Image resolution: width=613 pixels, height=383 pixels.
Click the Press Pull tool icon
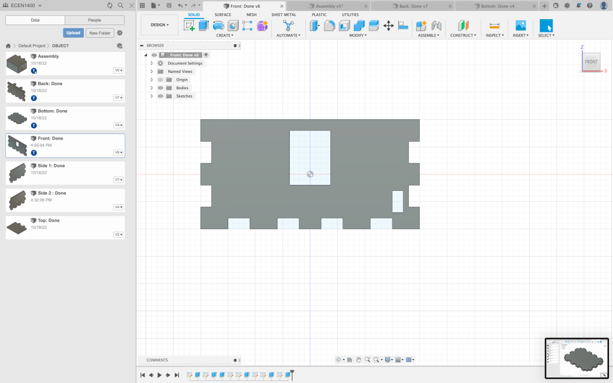click(x=315, y=26)
